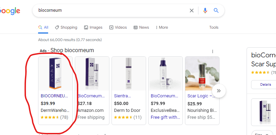
Task: Start voice search with the microphone icon
Action: point(205,11)
